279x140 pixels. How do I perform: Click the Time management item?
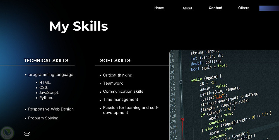(121, 100)
